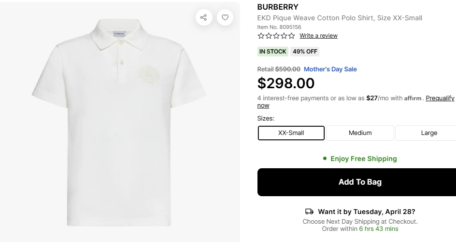Open the Mother's Day Sale link

(330, 69)
